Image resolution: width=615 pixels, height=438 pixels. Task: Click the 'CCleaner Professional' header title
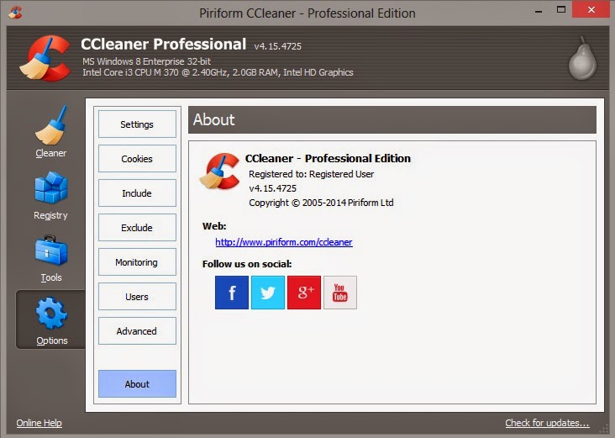[x=164, y=44]
